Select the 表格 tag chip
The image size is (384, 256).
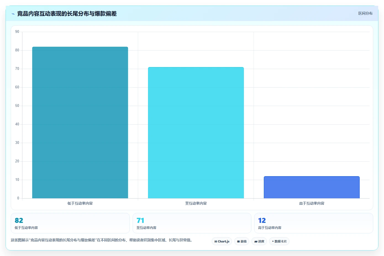point(242,241)
